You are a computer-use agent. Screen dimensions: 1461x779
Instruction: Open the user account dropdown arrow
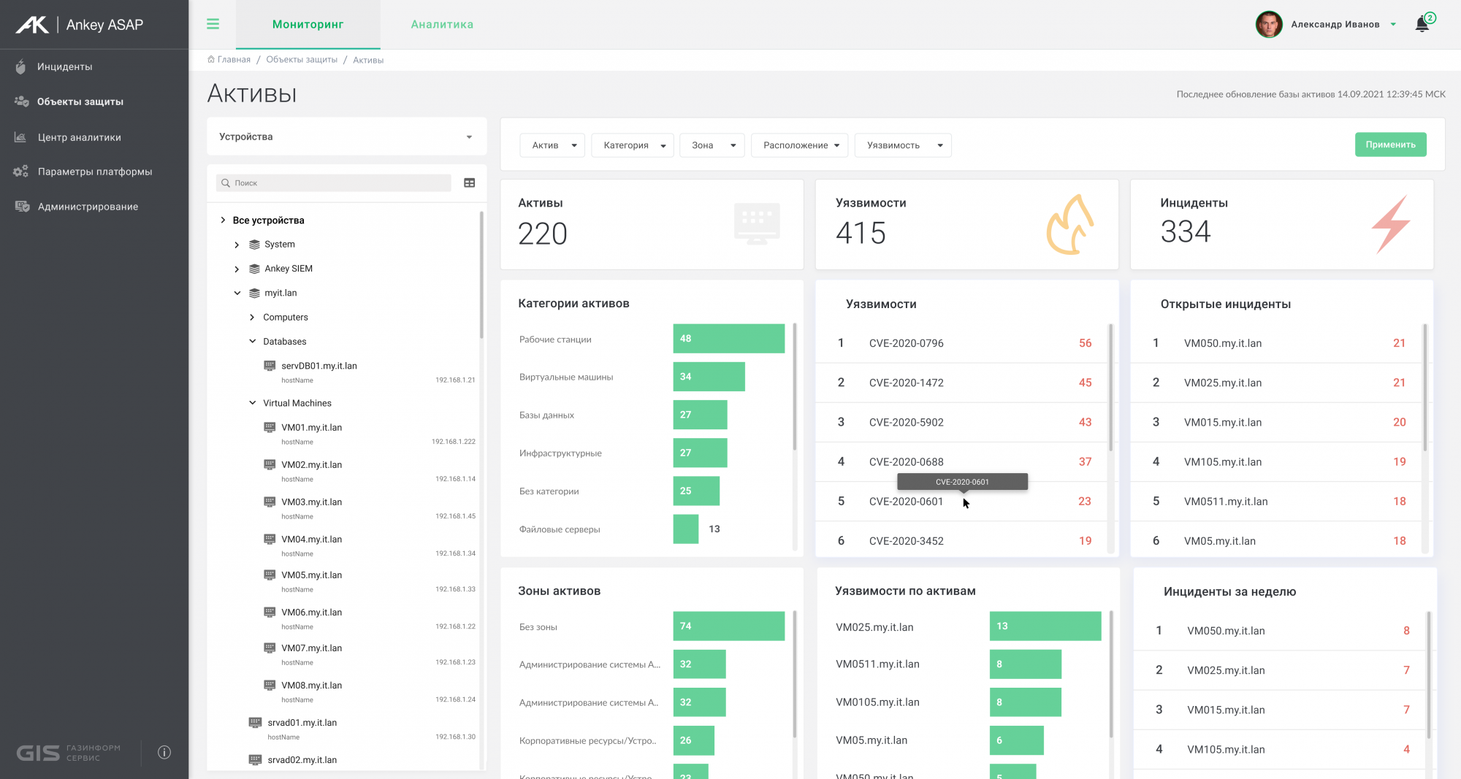[x=1393, y=24]
